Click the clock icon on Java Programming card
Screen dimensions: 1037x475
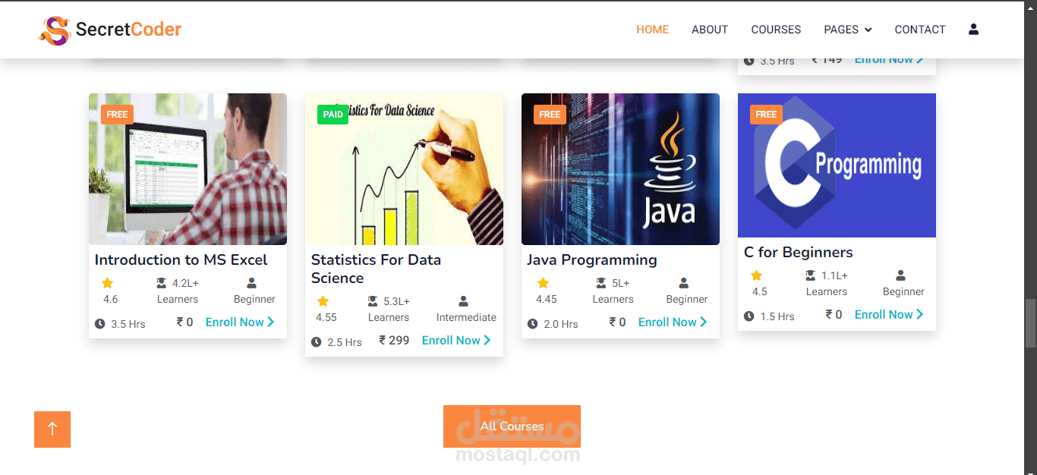(532, 324)
